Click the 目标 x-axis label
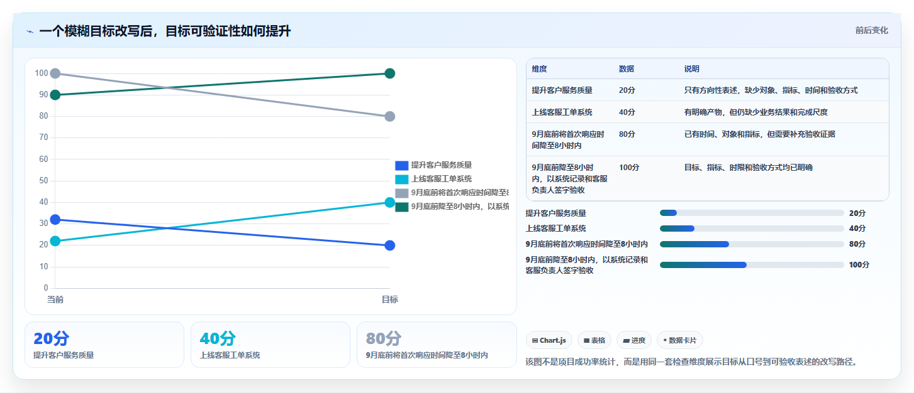This screenshot has height=393, width=914. (x=389, y=299)
